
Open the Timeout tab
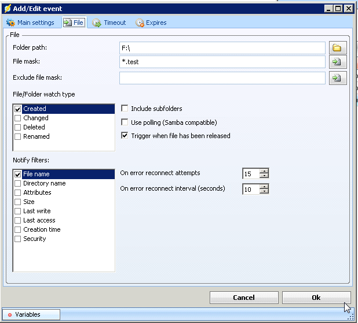(109, 23)
